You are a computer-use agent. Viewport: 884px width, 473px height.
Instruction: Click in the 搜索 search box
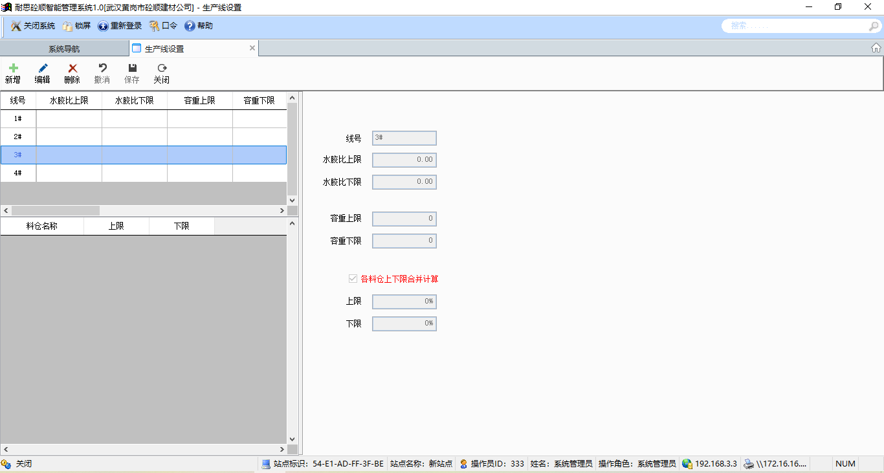tap(796, 26)
